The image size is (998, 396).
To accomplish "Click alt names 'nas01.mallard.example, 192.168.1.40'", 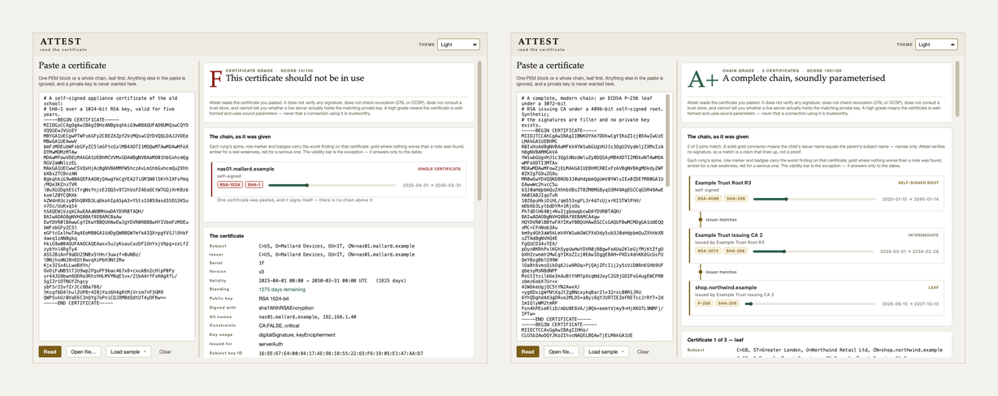I will coord(307,316).
